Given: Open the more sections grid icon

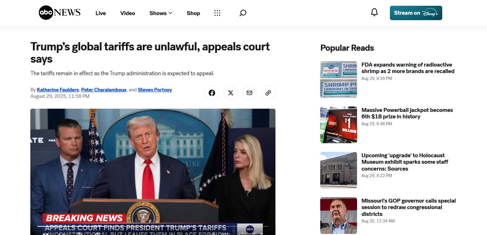Looking at the screenshot, I should (217, 13).
